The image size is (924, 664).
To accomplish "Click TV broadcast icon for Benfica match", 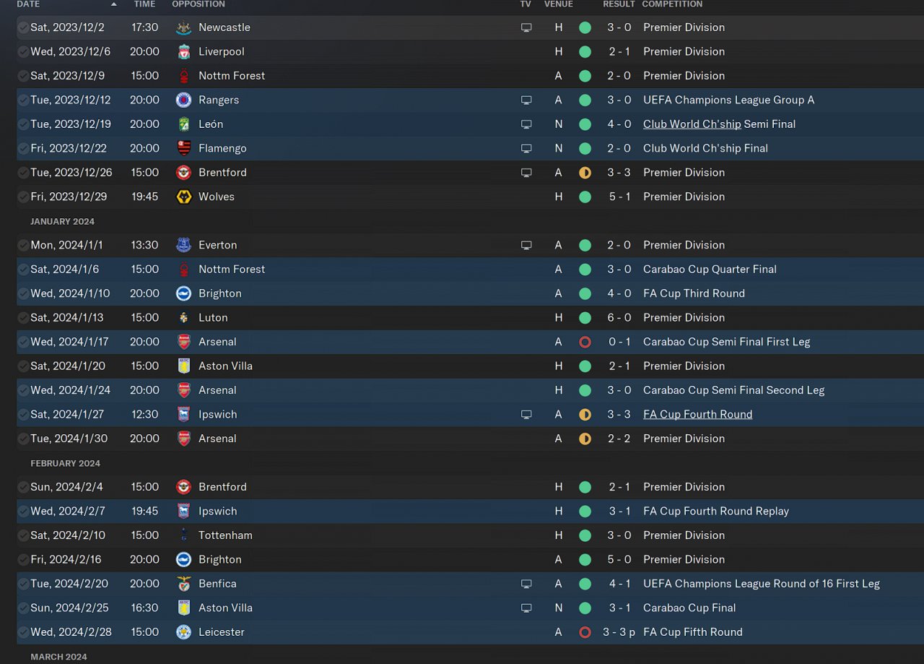I will coord(526,584).
